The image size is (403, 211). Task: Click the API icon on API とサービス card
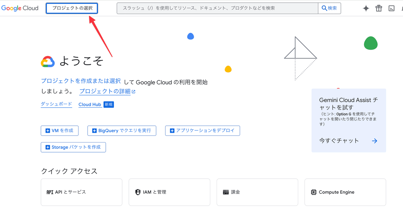50,192
